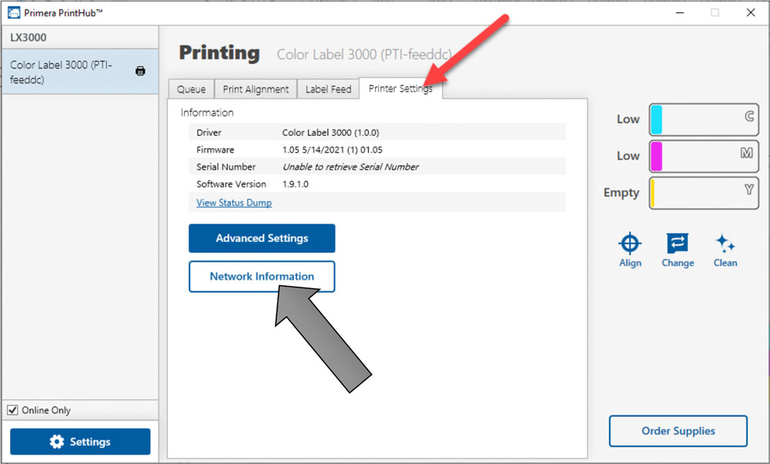Screen dimensions: 770x464
Task: Click the Driver value Color Label 3000 (1.0.0)
Action: [x=330, y=133]
